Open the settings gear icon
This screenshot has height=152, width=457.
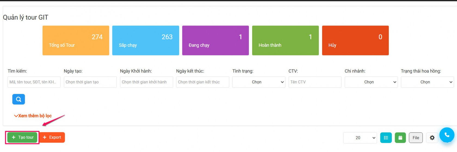point(432,138)
